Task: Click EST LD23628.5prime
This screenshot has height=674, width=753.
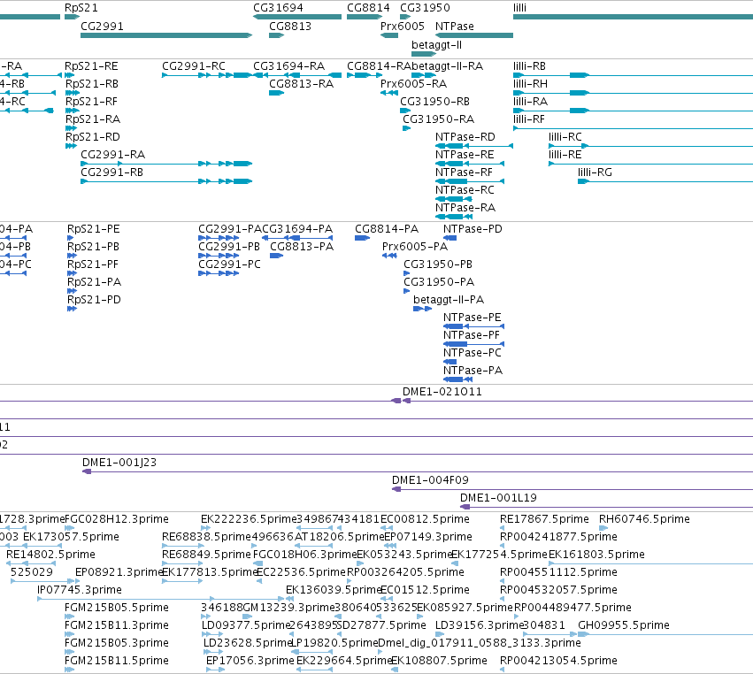Action: click(x=249, y=643)
